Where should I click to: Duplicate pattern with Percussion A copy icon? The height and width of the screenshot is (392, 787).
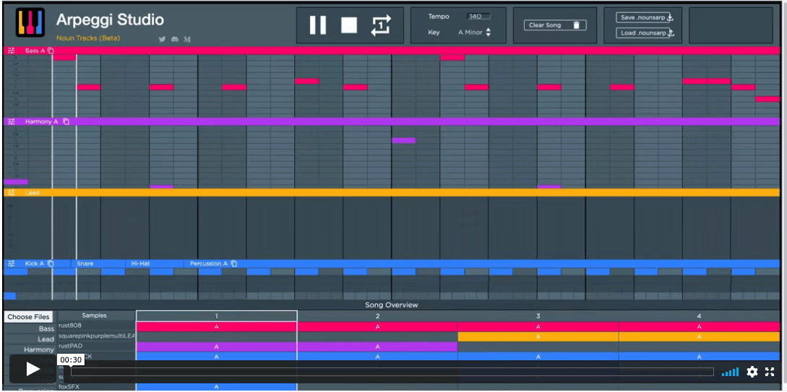point(234,263)
